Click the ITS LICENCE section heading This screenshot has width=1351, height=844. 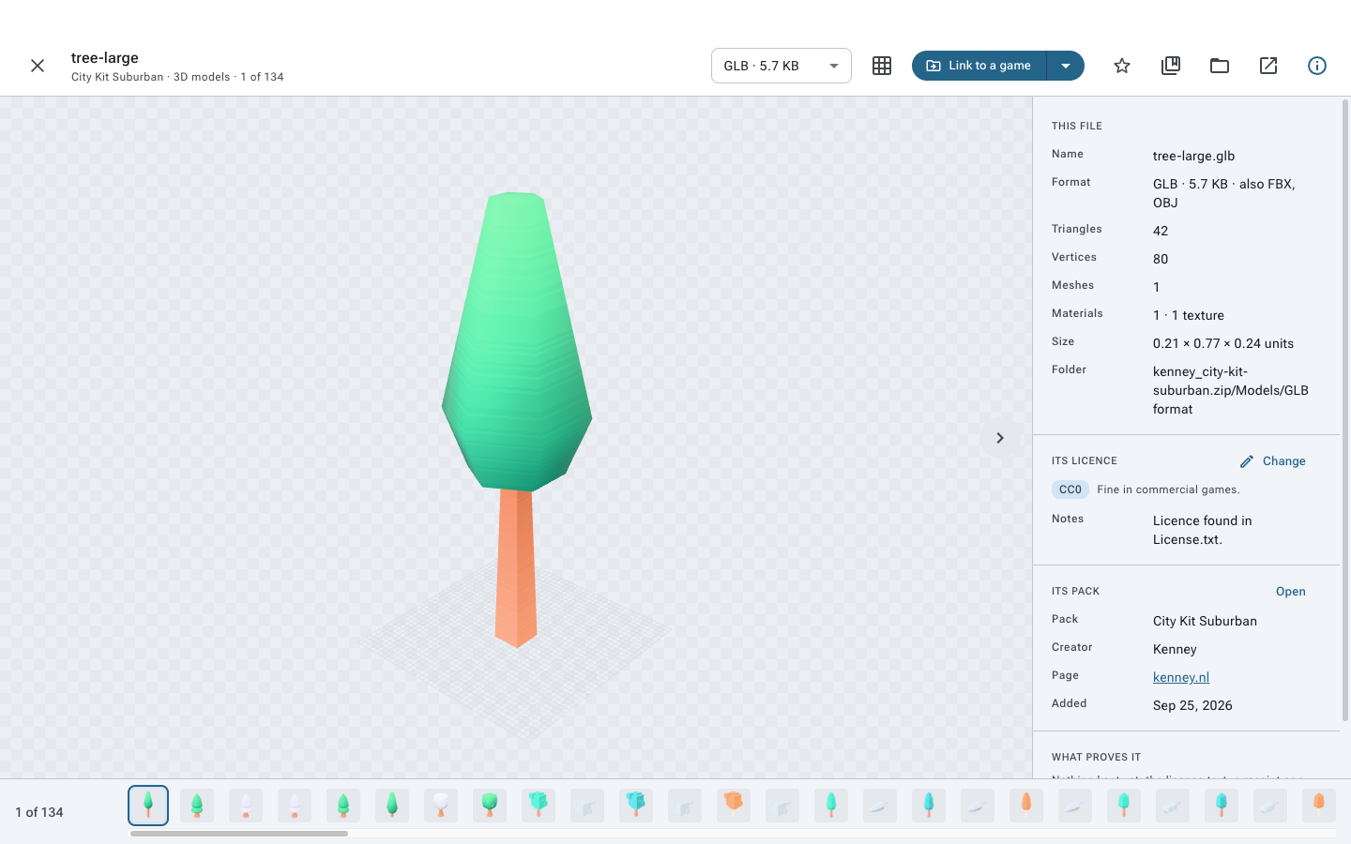point(1085,461)
